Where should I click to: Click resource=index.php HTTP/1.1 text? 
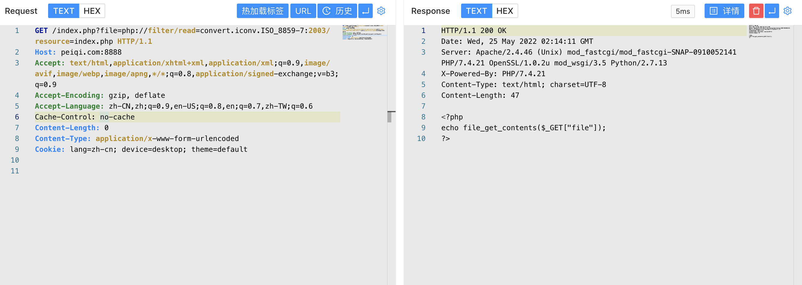coord(93,41)
